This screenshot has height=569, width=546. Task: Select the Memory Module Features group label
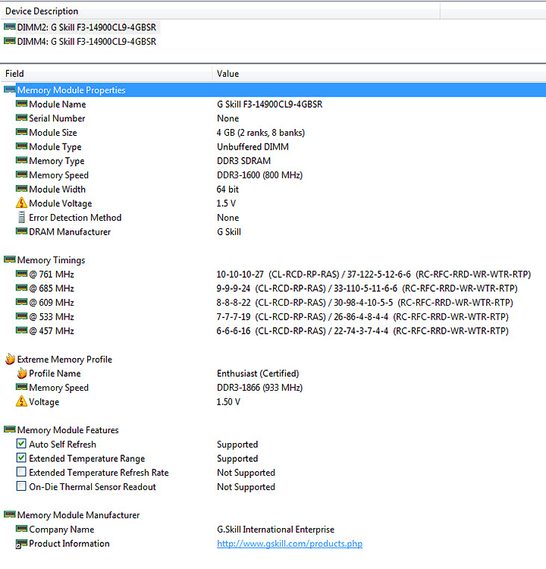coord(67,430)
